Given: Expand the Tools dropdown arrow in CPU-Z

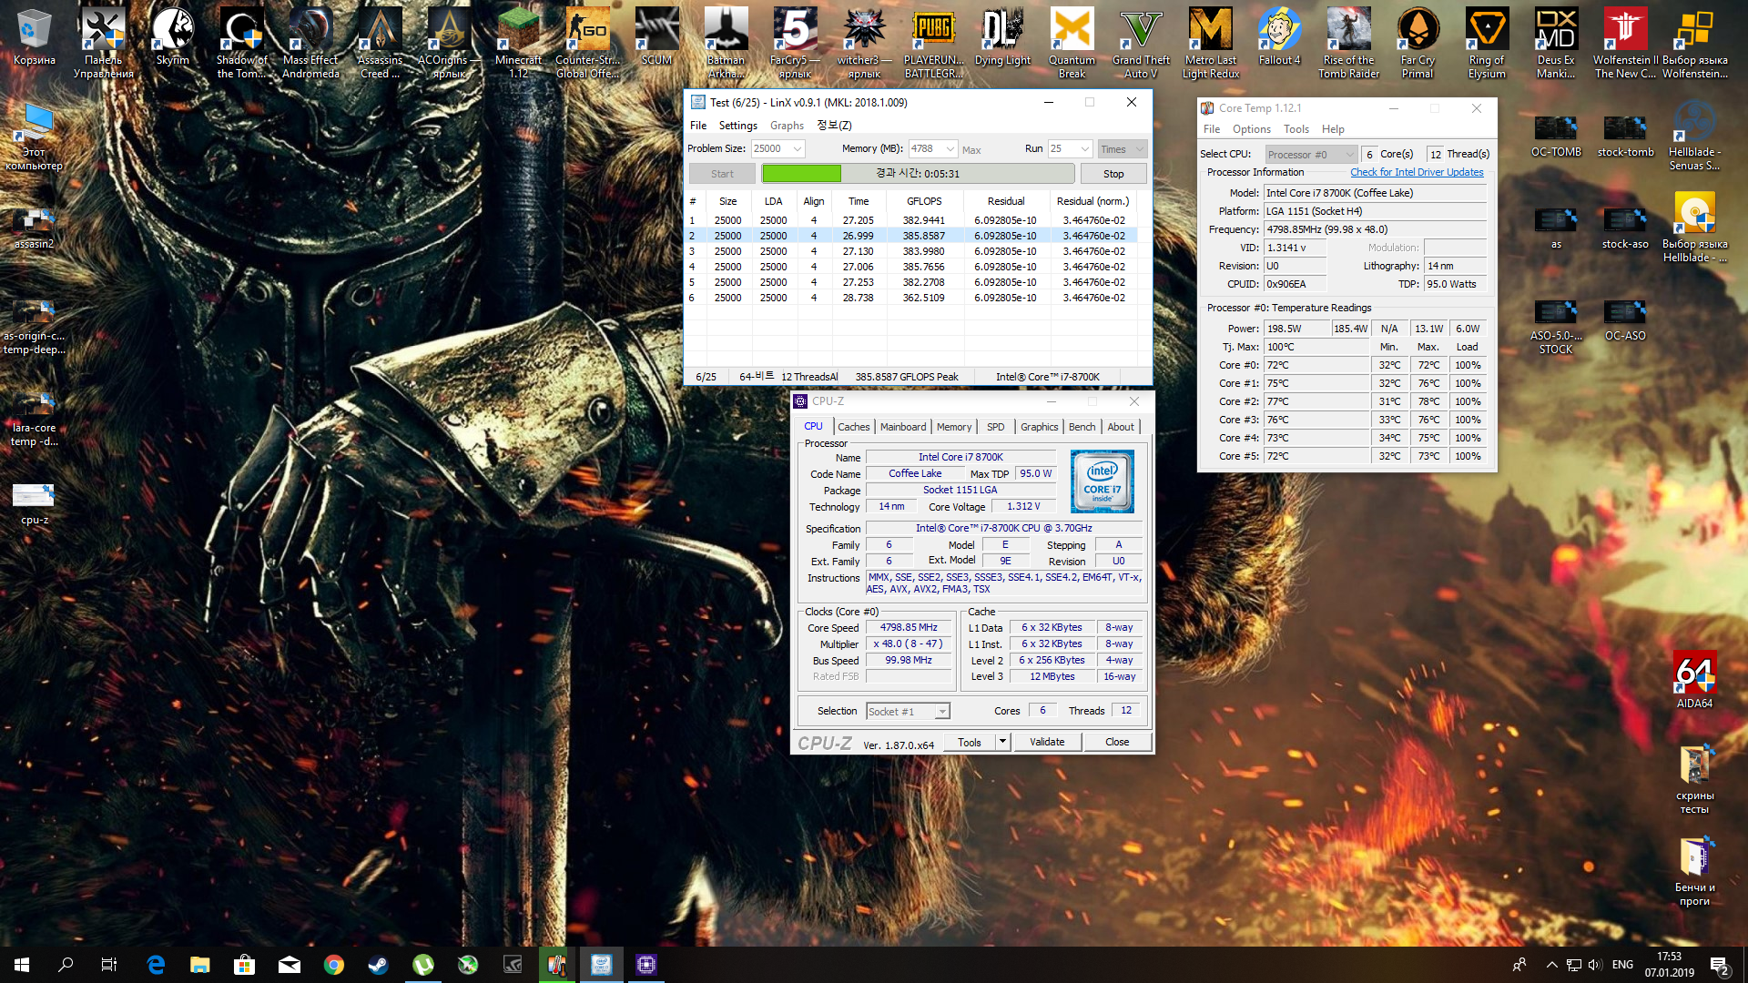Looking at the screenshot, I should [1002, 742].
